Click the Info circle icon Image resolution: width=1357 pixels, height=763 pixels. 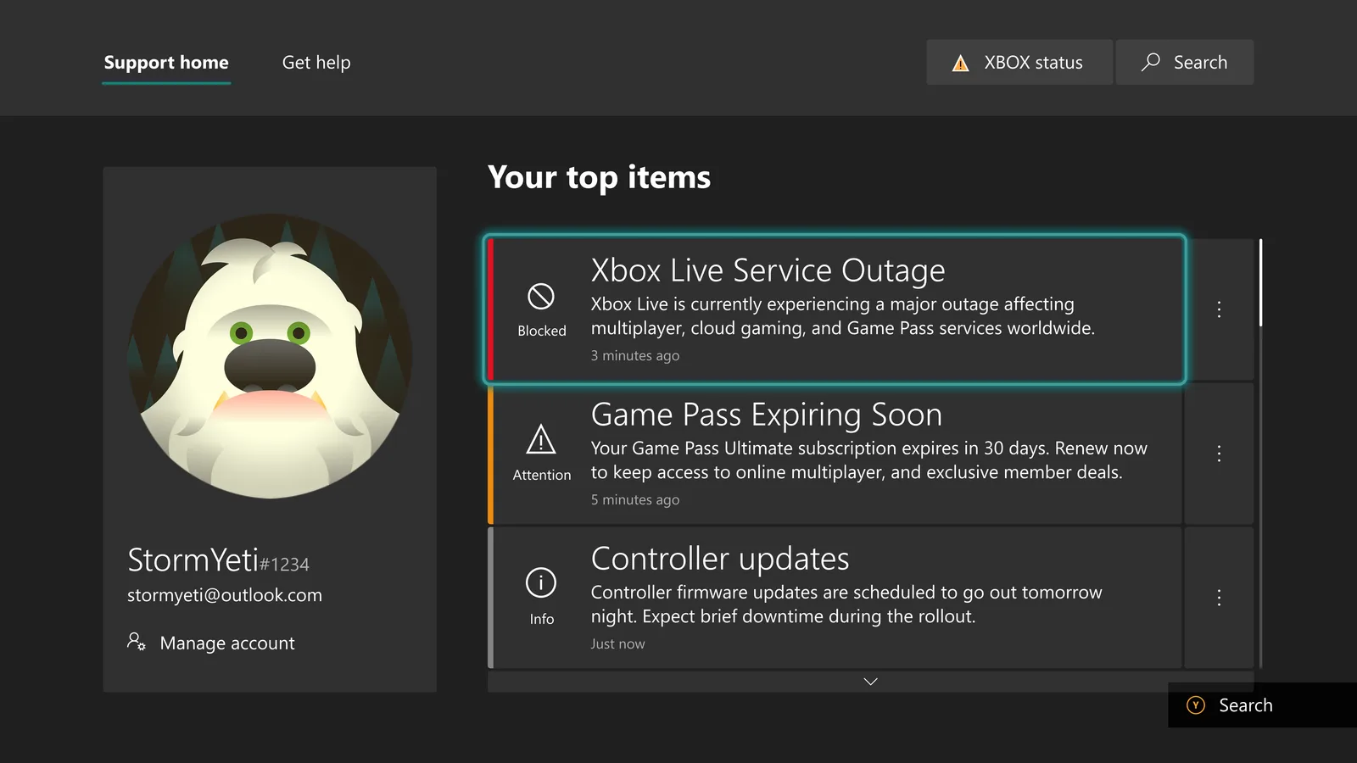click(x=541, y=582)
